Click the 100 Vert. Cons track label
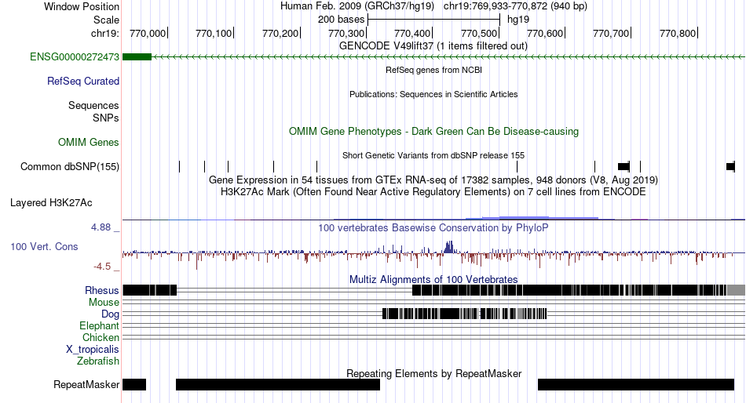The height and width of the screenshot is (403, 746). point(44,247)
